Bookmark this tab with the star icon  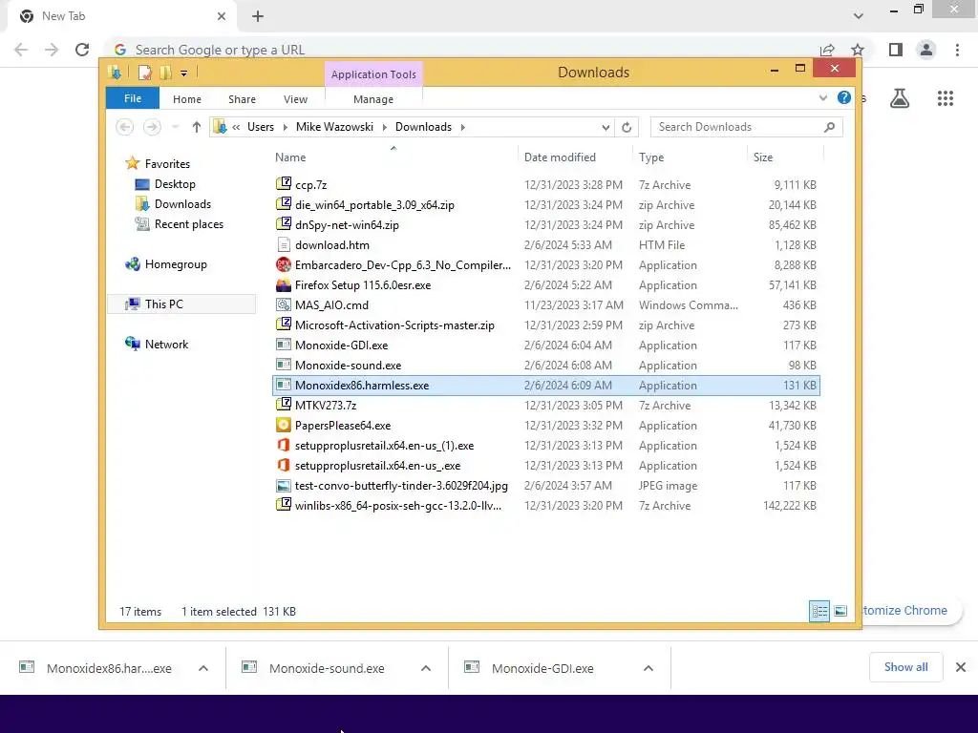pyautogui.click(x=858, y=50)
